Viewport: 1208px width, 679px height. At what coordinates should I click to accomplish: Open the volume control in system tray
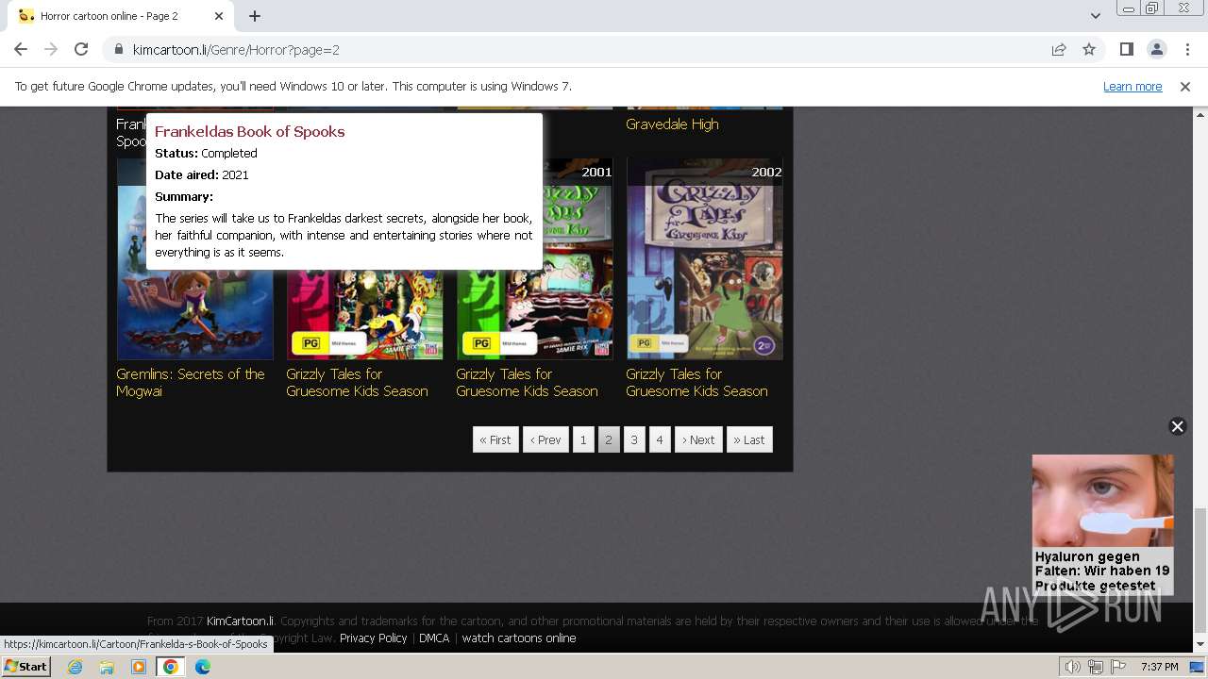click(x=1073, y=667)
